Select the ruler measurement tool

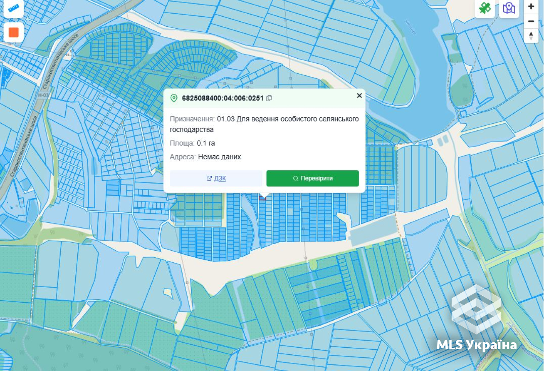(x=14, y=8)
